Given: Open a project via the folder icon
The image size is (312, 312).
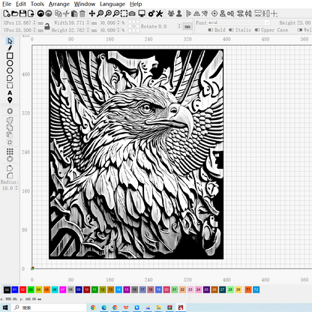Looking at the screenshot, I should pos(14,13).
